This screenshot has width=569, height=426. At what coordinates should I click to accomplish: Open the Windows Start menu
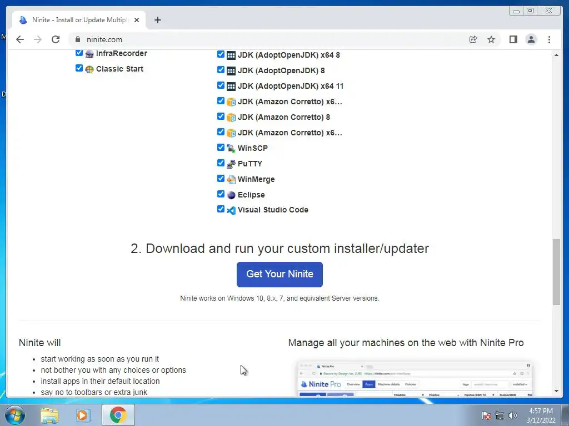[14, 415]
